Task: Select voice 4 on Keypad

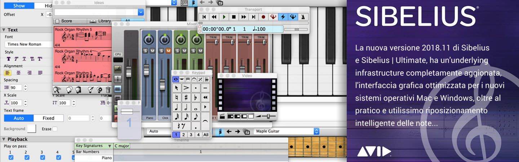Action: pos(198,135)
